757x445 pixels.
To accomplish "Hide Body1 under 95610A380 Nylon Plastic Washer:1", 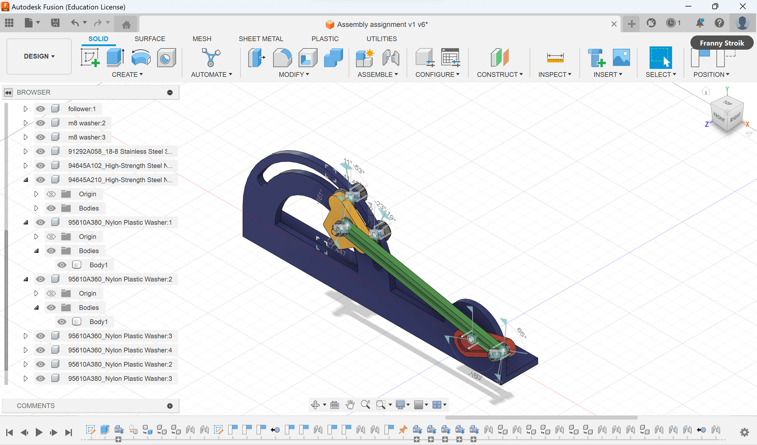I will pos(62,265).
